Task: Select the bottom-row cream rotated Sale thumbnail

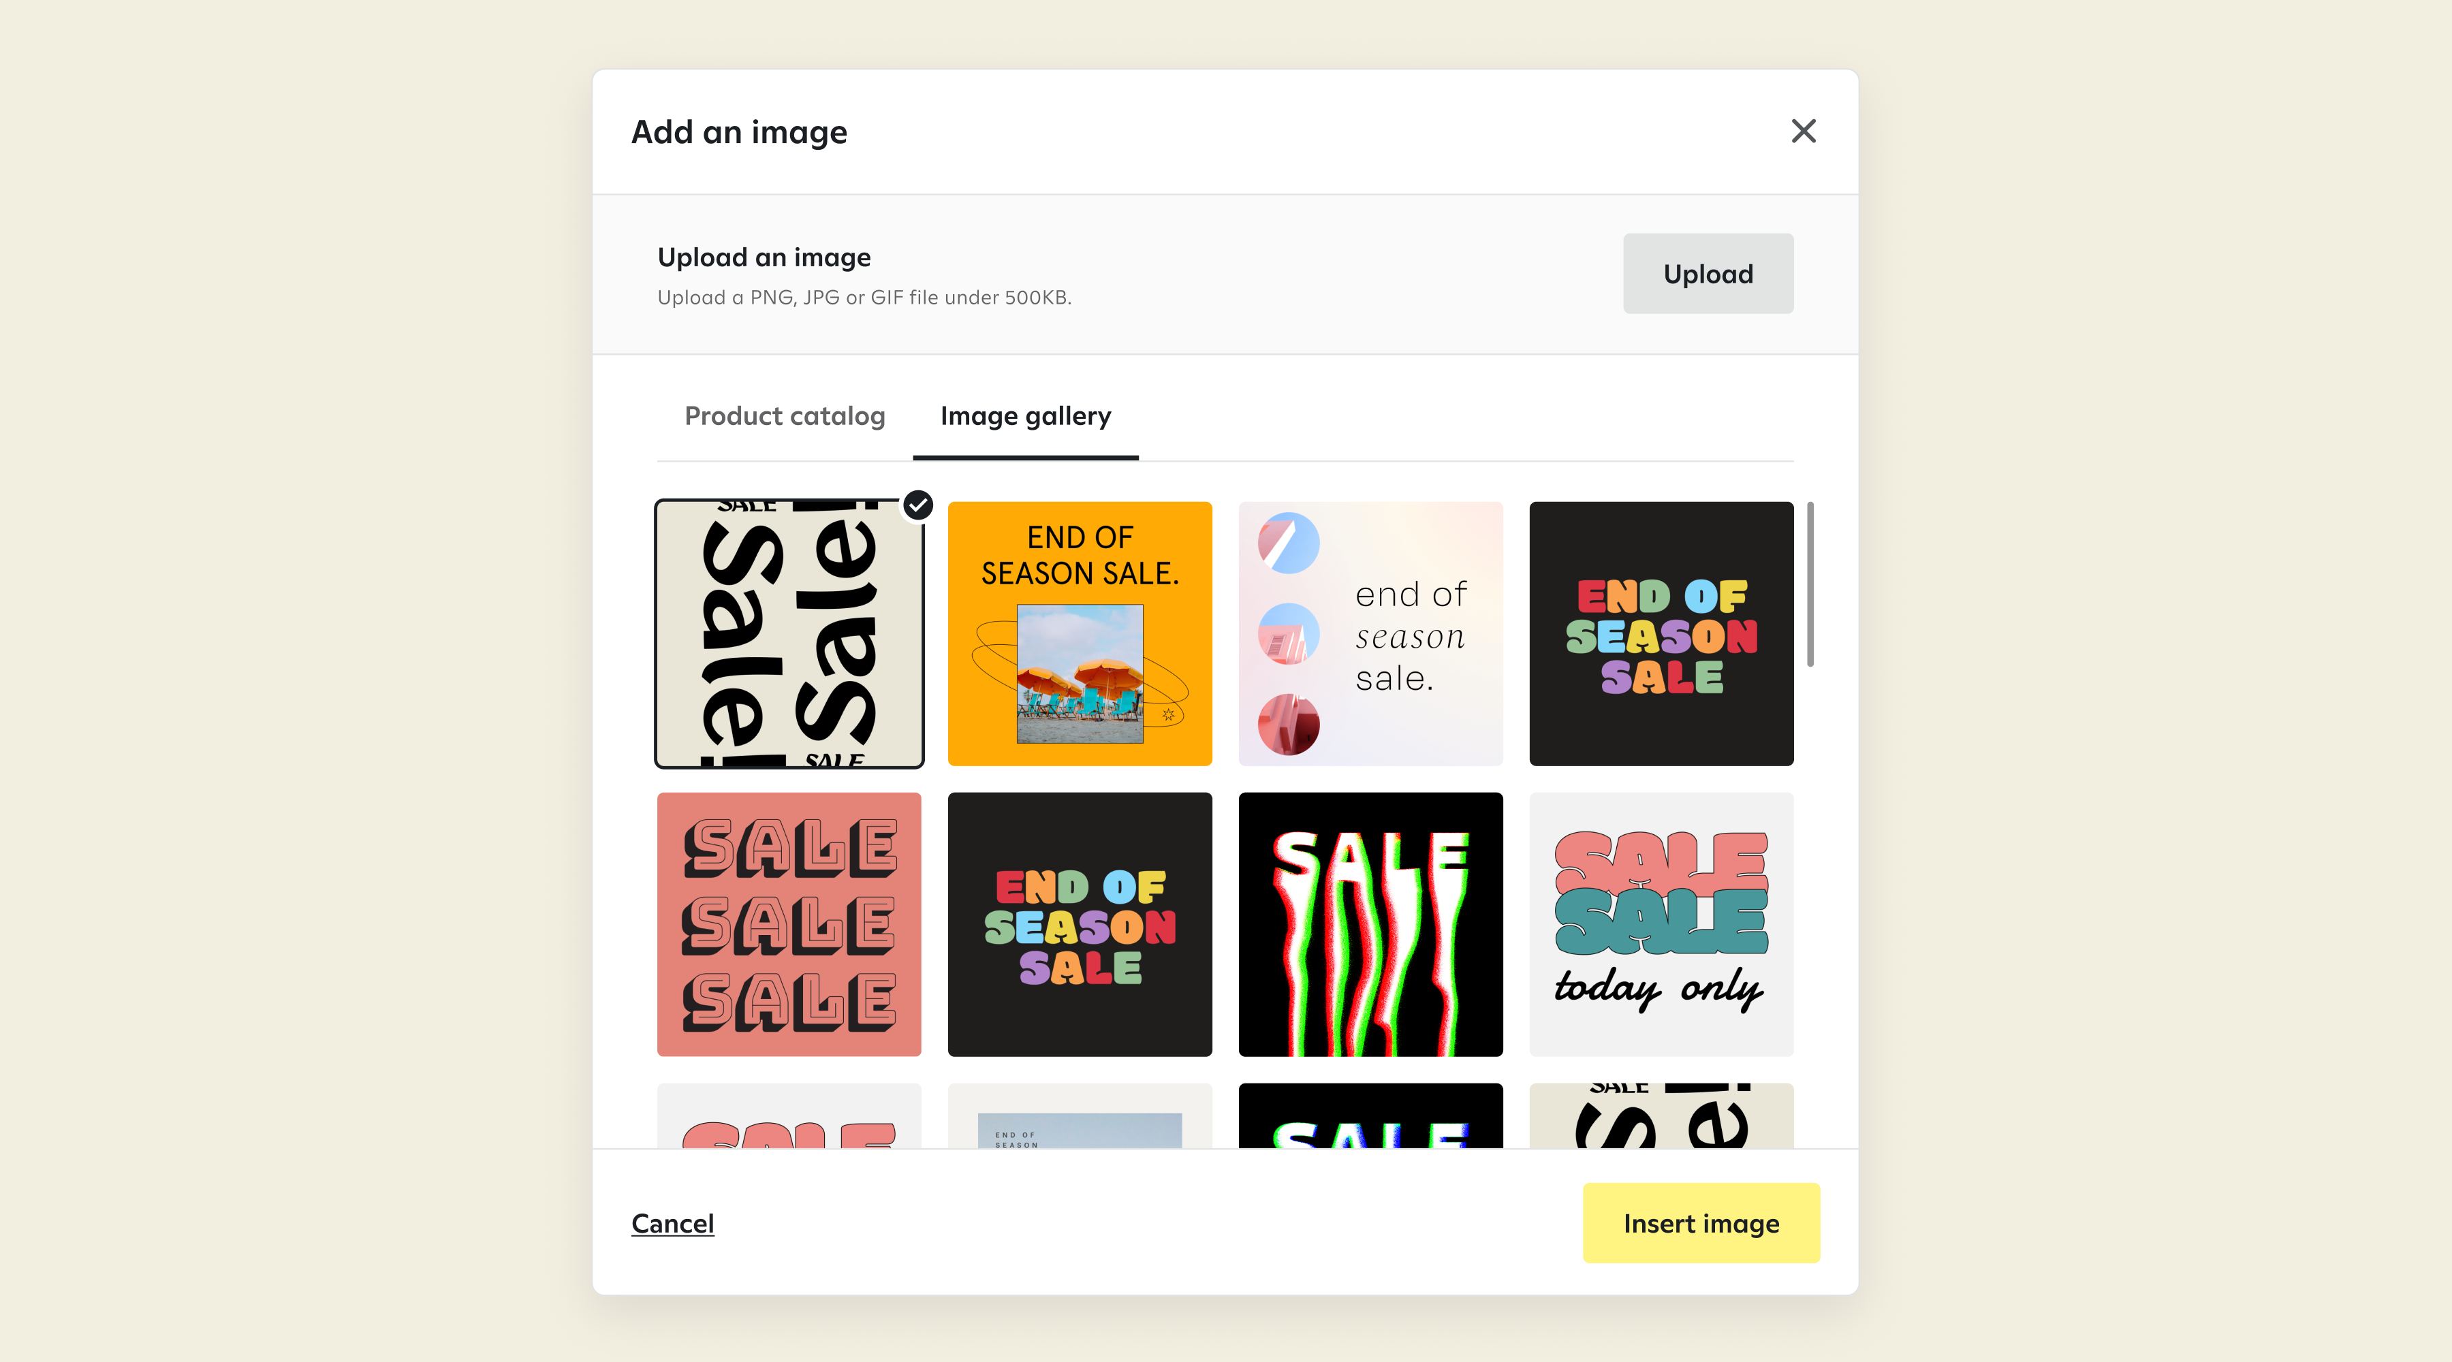Action: [1661, 1115]
